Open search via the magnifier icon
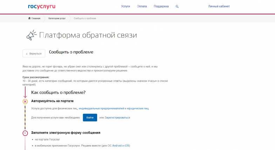275x150 pixels. [177, 6]
